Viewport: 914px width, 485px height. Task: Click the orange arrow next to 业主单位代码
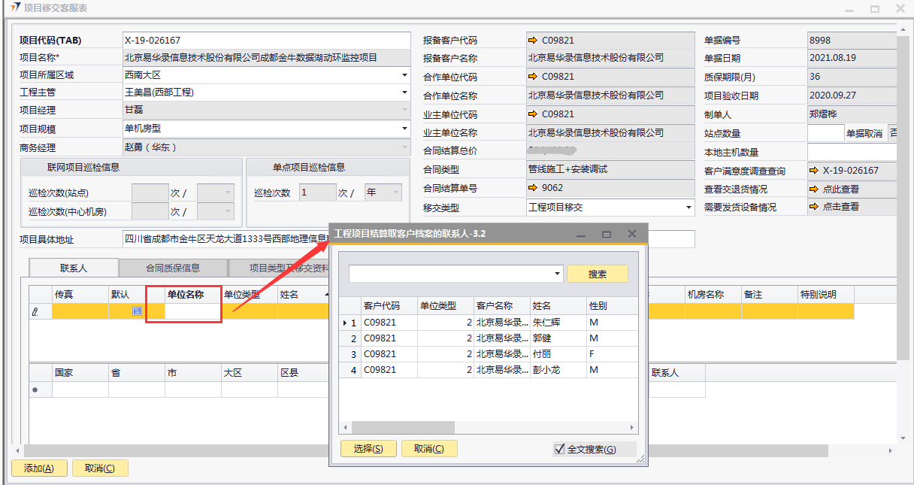(x=534, y=114)
